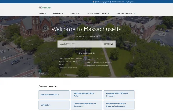Screen dimensions: 173x112
Task: Open the State Organizations link
Action: pyautogui.click(x=117, y=2)
